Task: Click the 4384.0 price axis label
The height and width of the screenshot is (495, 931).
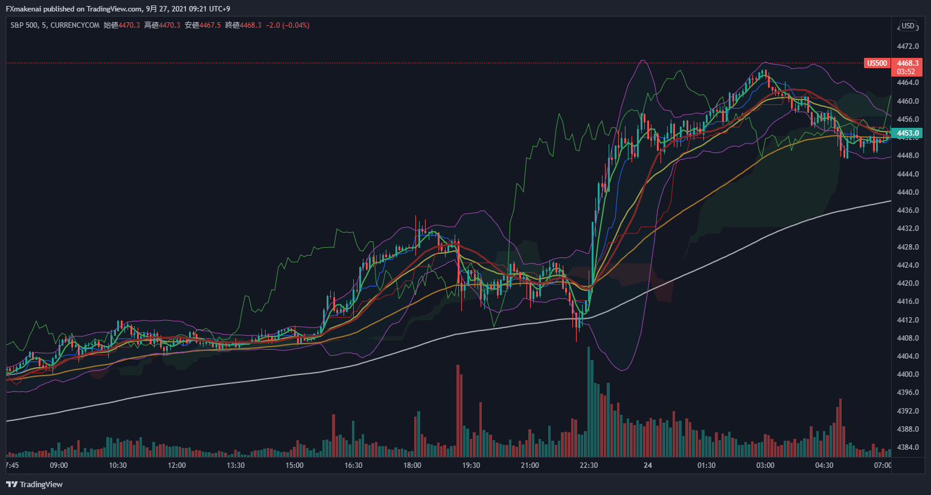Action: click(x=908, y=447)
